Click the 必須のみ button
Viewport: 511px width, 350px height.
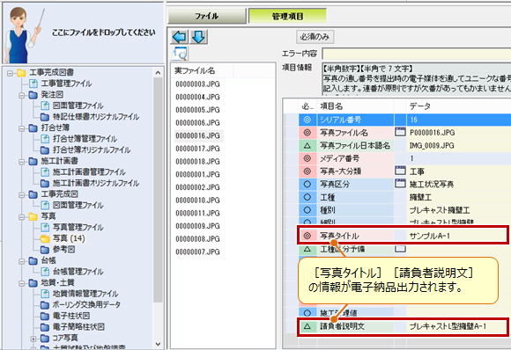pos(315,37)
